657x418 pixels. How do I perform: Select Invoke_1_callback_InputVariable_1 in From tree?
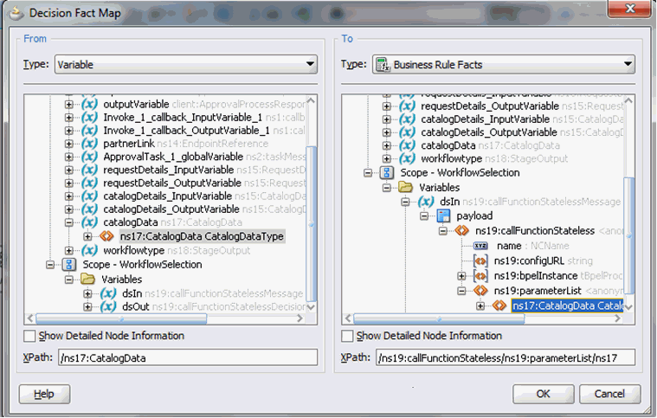tap(184, 118)
